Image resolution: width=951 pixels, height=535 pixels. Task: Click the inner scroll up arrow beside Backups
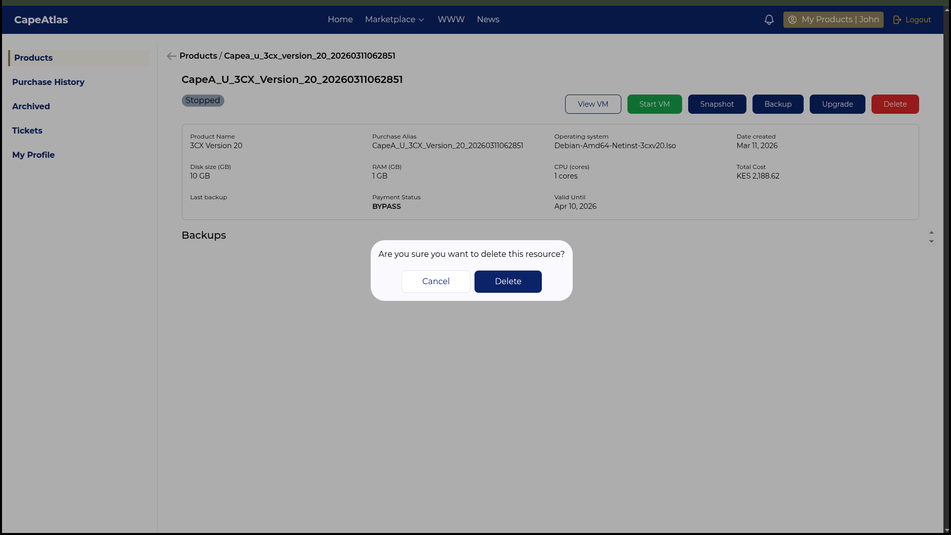(x=931, y=233)
